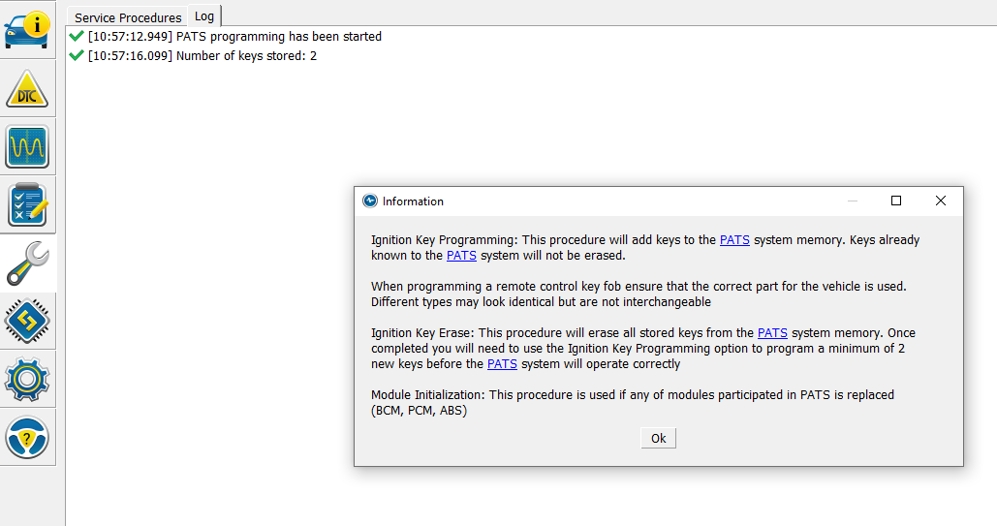Viewport: 997px width, 526px height.
Task: Switch to the Log tab
Action: click(204, 16)
